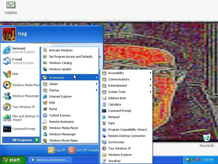Launch Calculator from Accessories

[x=126, y=104]
